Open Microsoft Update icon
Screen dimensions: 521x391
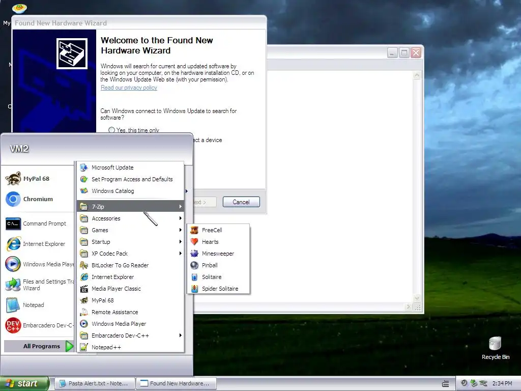[84, 167]
